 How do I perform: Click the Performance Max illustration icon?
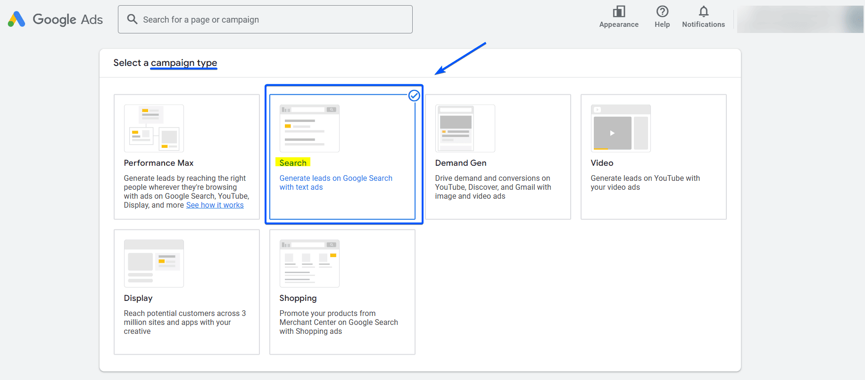coord(154,129)
